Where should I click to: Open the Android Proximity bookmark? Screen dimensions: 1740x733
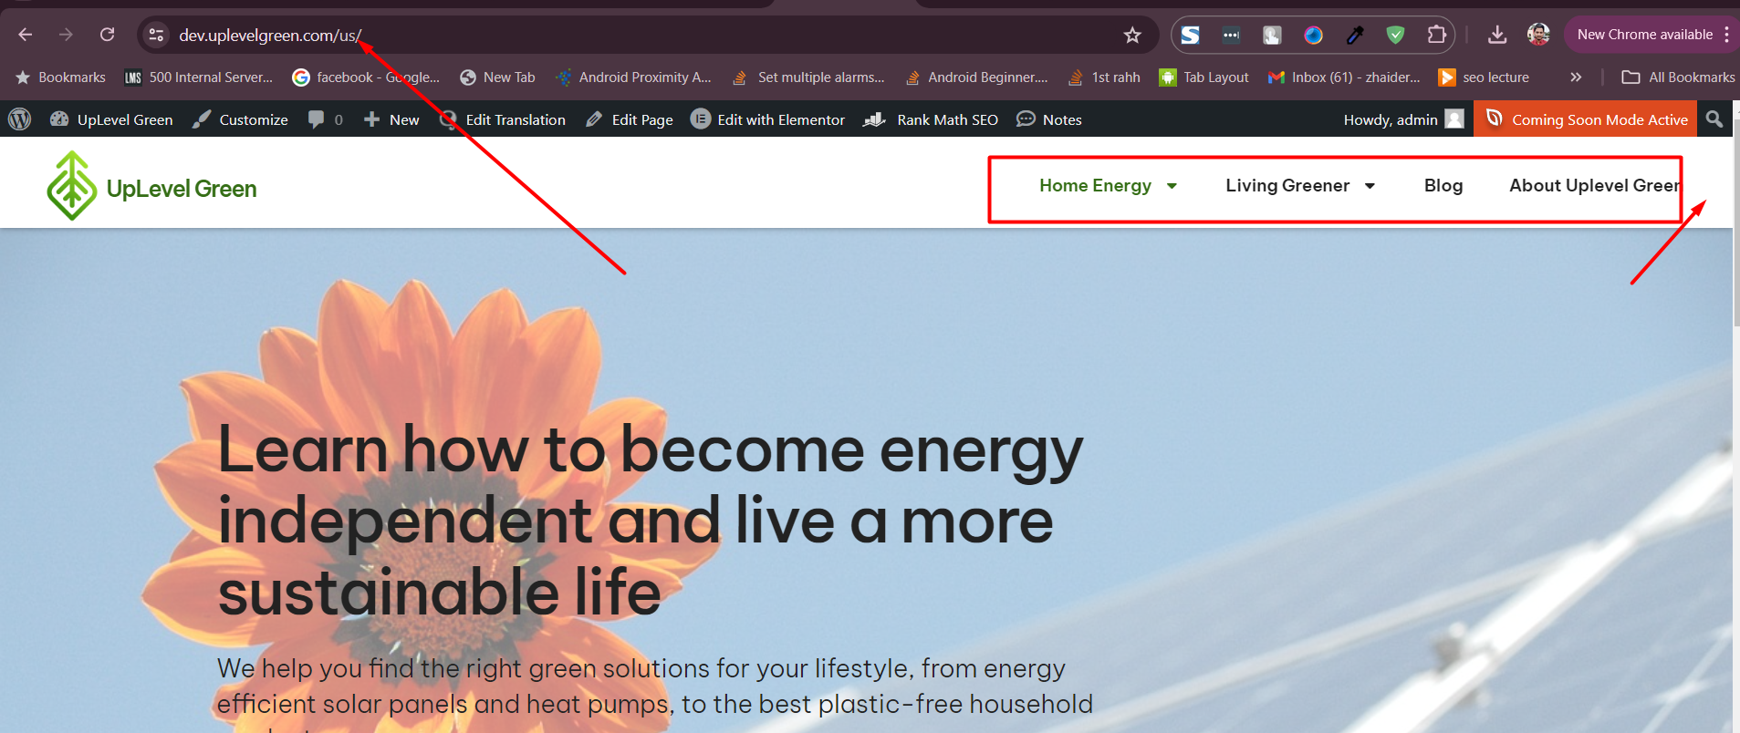tap(633, 77)
